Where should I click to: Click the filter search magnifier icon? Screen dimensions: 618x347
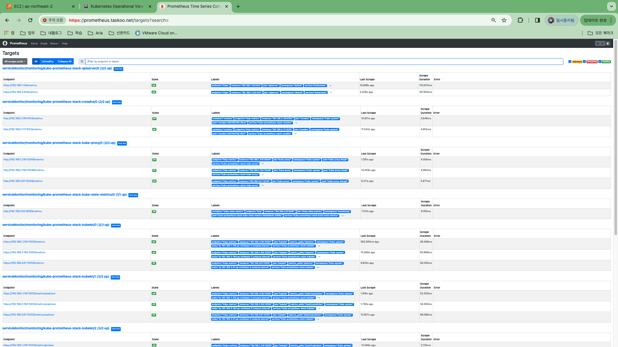click(82, 61)
